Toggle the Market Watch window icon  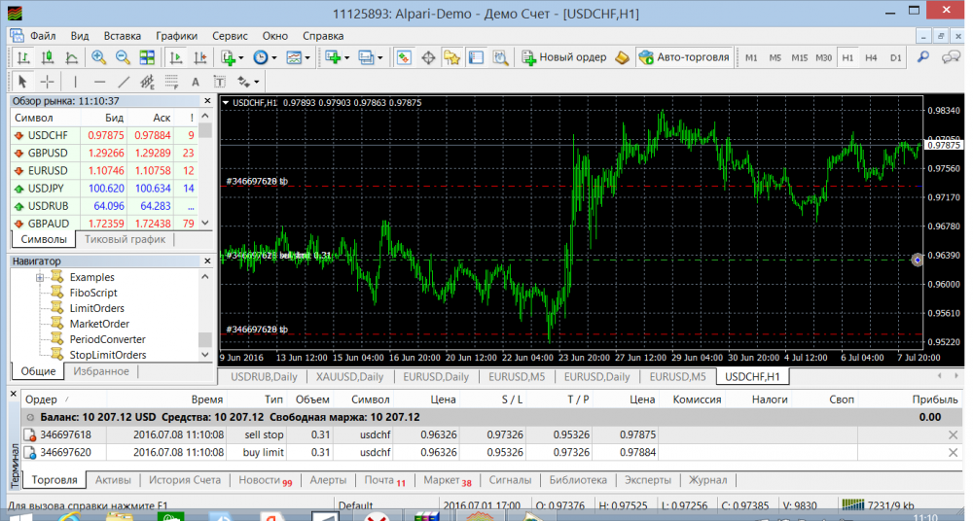point(404,57)
